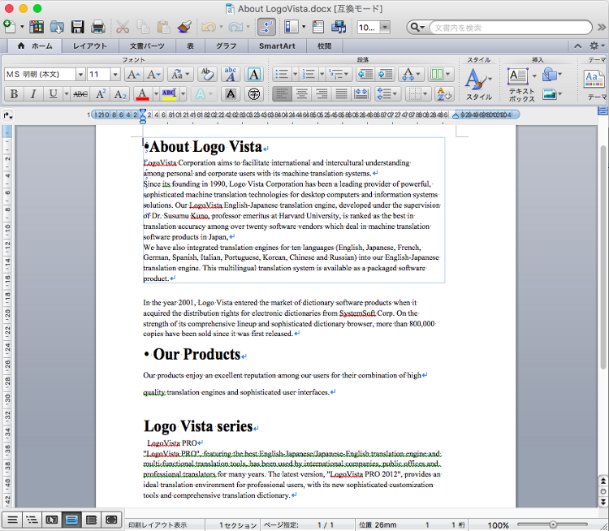Open the 表 tab
This screenshot has height=531, width=609.
(190, 45)
